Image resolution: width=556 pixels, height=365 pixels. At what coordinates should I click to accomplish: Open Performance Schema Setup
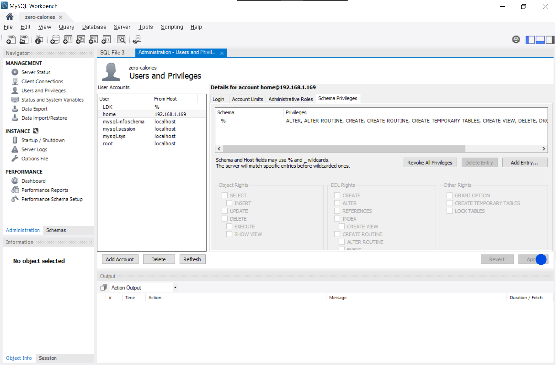point(52,199)
